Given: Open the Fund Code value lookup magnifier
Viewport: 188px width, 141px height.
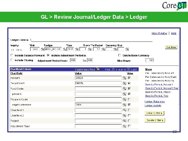Looking at the screenshot, I should pyautogui.click(x=124, y=89).
